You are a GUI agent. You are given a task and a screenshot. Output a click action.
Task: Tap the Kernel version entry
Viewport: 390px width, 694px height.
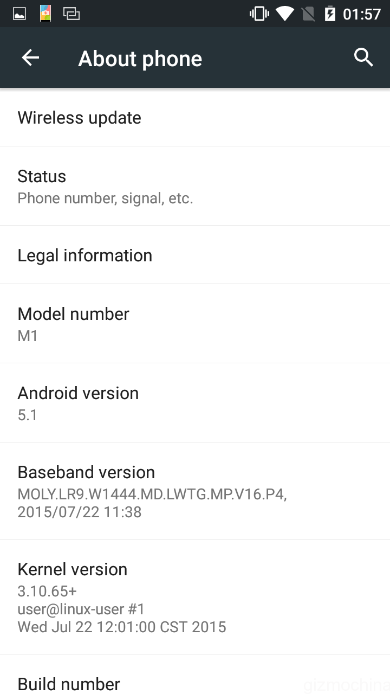pyautogui.click(x=195, y=597)
